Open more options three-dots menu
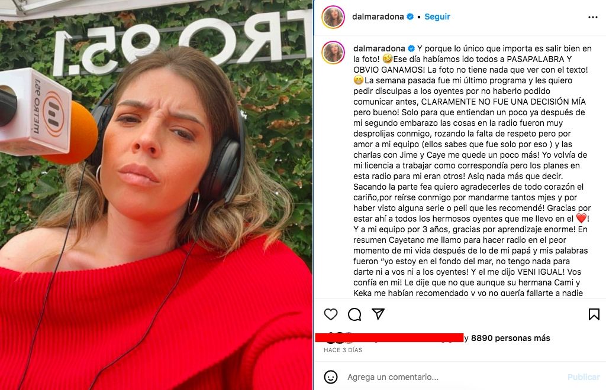606x390 pixels. tap(593, 17)
